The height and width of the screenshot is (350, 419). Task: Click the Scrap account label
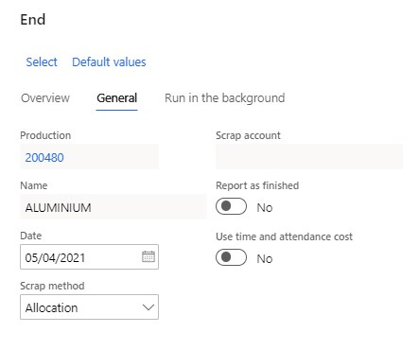[248, 135]
